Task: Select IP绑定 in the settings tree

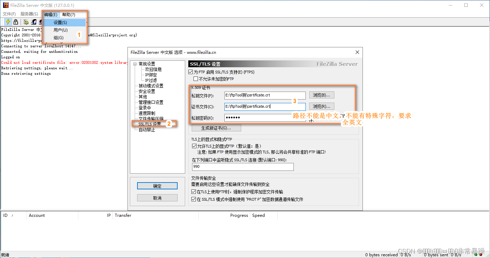Action: click(151, 75)
